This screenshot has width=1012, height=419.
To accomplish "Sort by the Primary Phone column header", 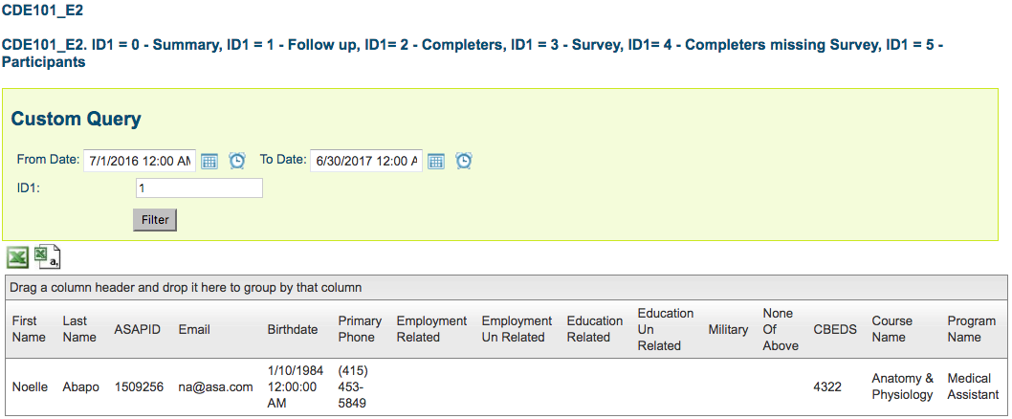I will (x=360, y=329).
